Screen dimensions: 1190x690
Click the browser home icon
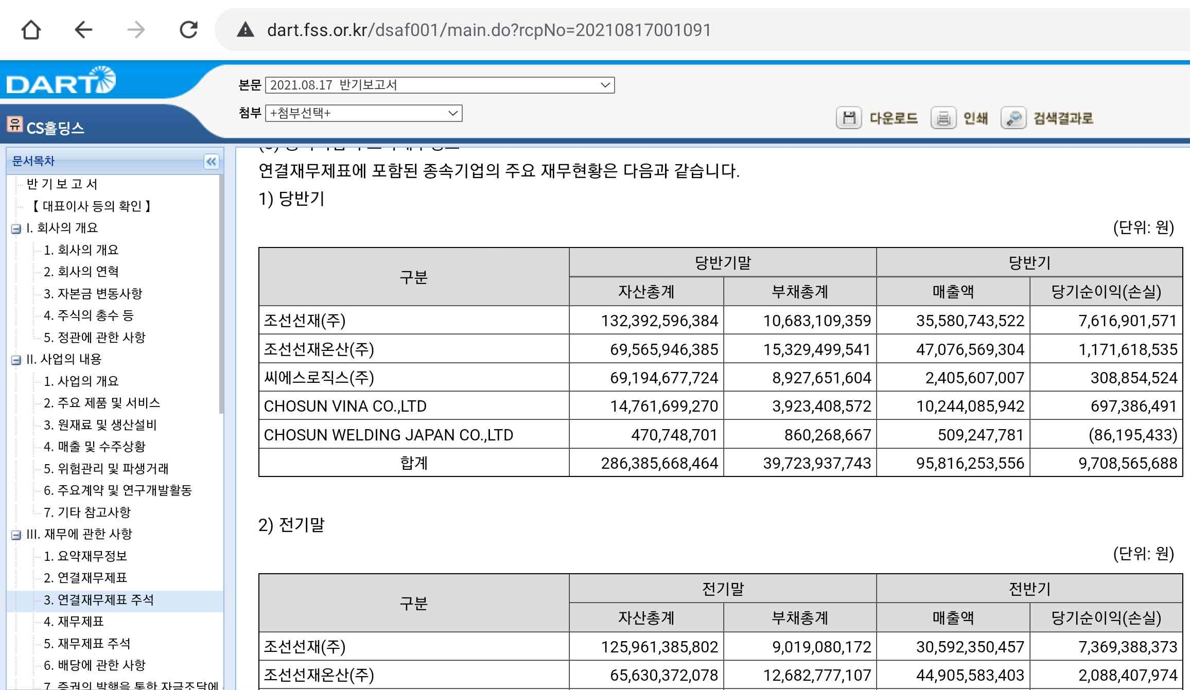click(x=31, y=30)
